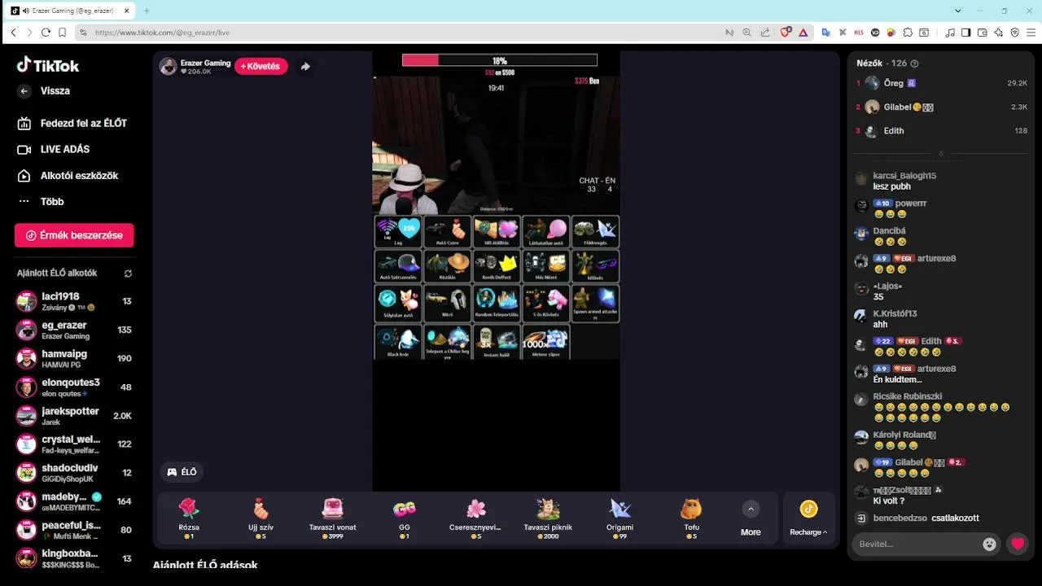
Task: Open jarekspotter live stream
Action: point(74,416)
